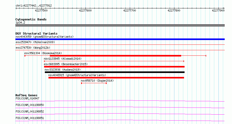Click the FOXJ3|NM_001198852 transcript label
Screen dimensions: 232x124
30,111
